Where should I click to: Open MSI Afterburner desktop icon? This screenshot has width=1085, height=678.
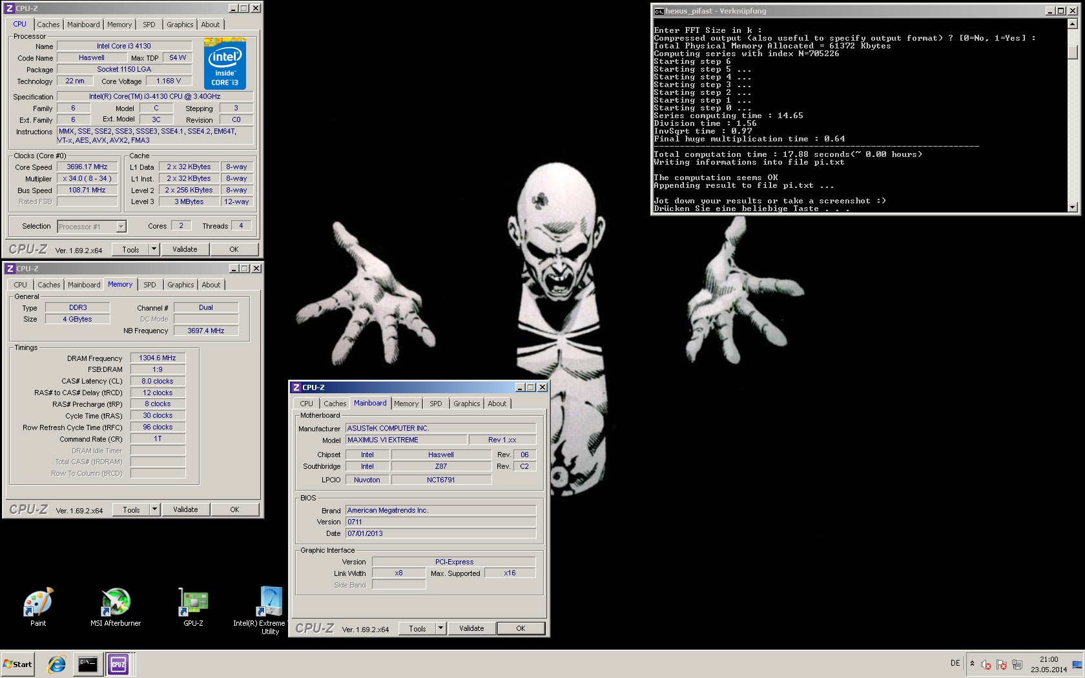pyautogui.click(x=116, y=607)
